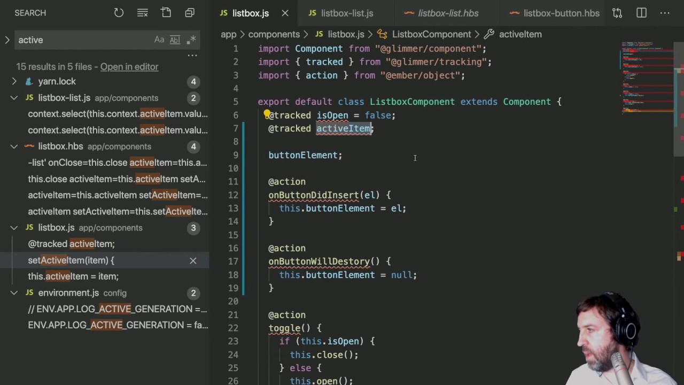Viewport: 684px width, 385px height.
Task: Collapse listbox.js search results
Action: click(x=14, y=228)
